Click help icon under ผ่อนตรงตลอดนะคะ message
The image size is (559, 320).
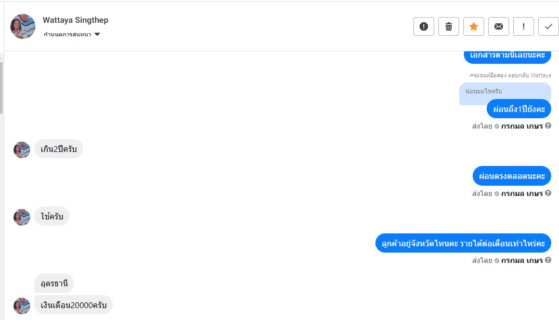(x=548, y=193)
